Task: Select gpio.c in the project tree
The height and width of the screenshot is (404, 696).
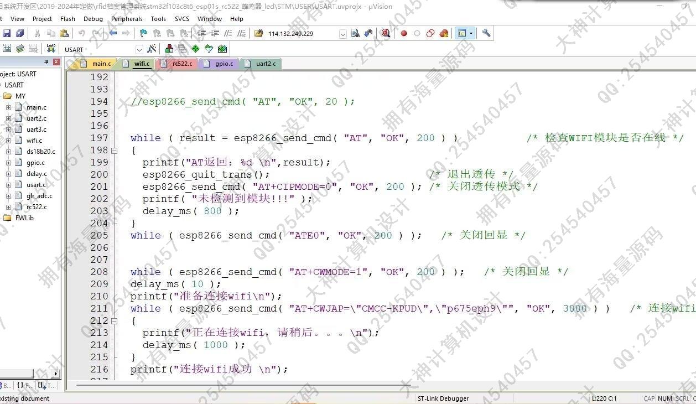Action: (x=35, y=163)
